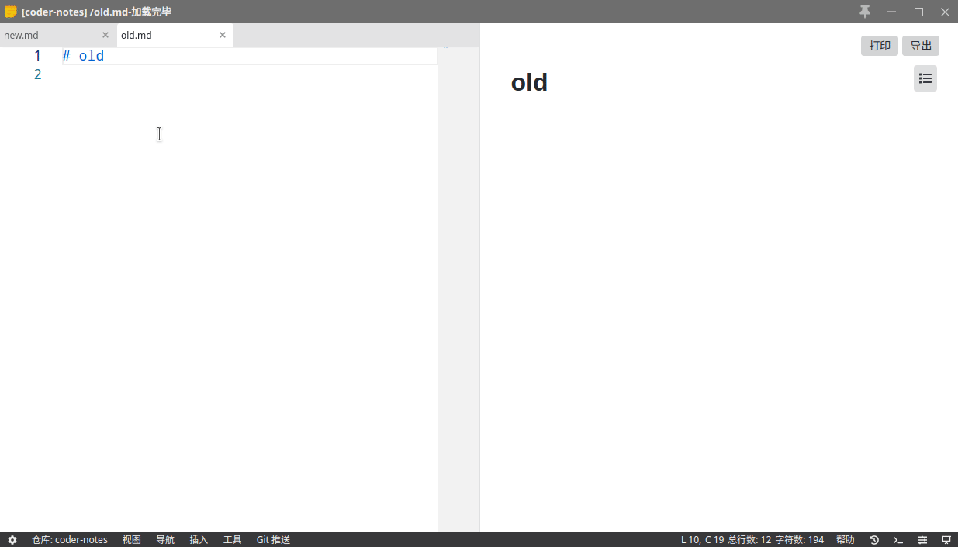Click the 'old' heading in preview

coord(529,82)
